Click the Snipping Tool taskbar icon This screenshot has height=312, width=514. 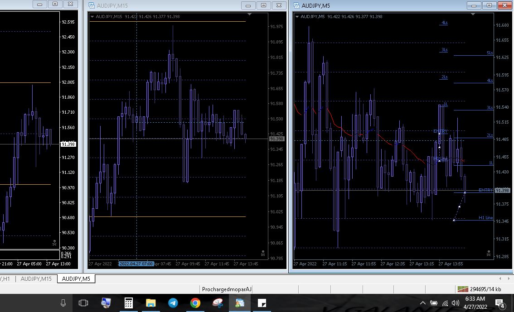click(x=218, y=303)
